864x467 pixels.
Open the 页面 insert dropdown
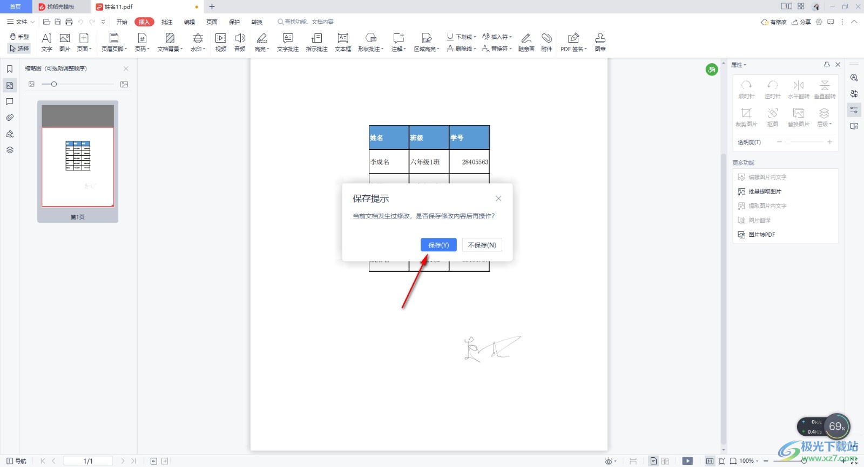click(x=84, y=42)
